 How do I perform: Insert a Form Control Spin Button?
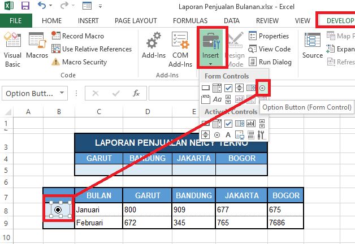239,88
